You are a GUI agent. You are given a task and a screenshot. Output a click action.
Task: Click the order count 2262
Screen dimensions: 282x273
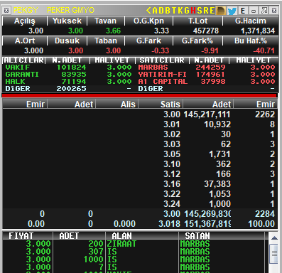click(265, 114)
